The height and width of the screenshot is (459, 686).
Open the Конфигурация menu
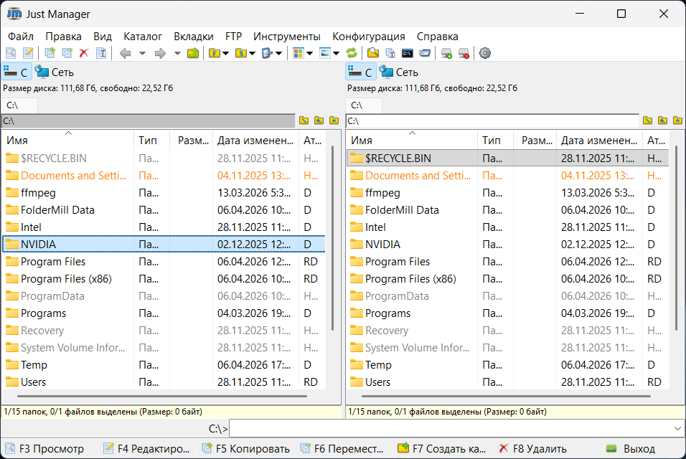[368, 37]
